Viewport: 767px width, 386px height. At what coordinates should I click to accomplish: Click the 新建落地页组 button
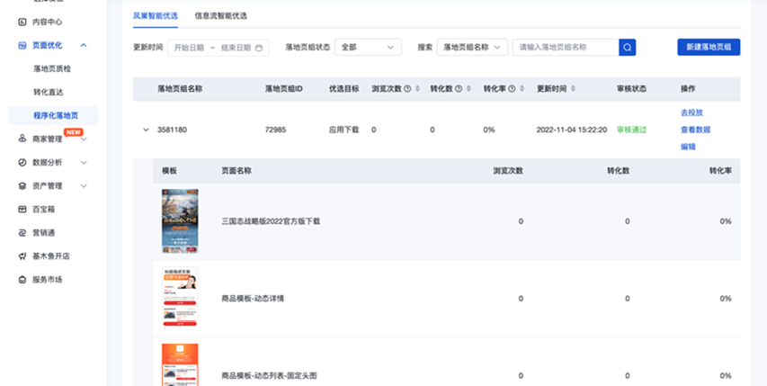[708, 48]
